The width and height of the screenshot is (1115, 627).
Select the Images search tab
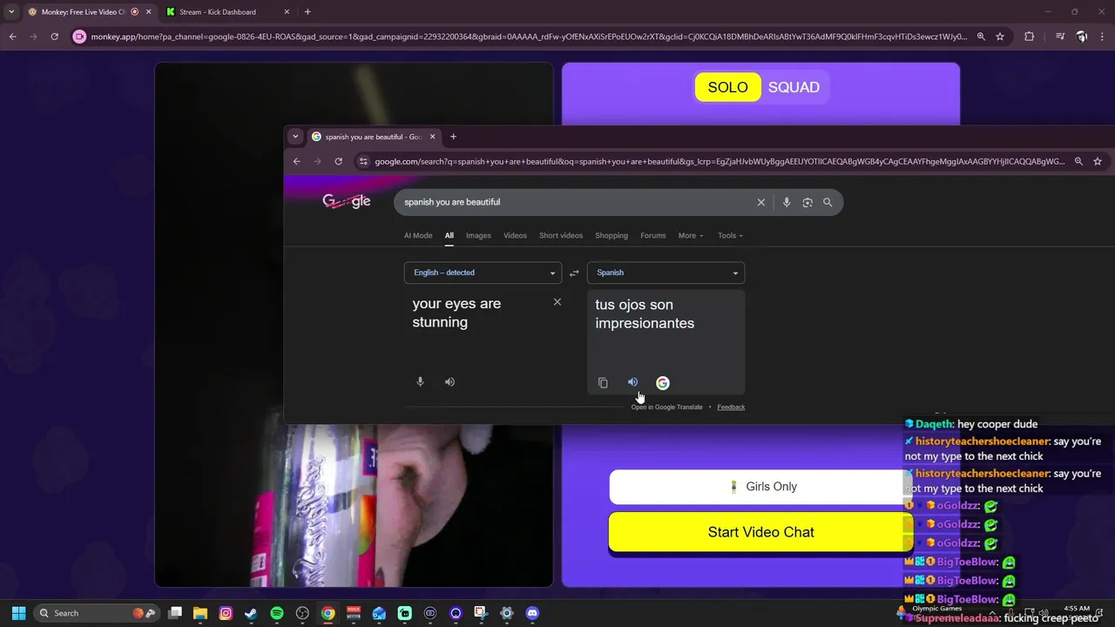478,235
